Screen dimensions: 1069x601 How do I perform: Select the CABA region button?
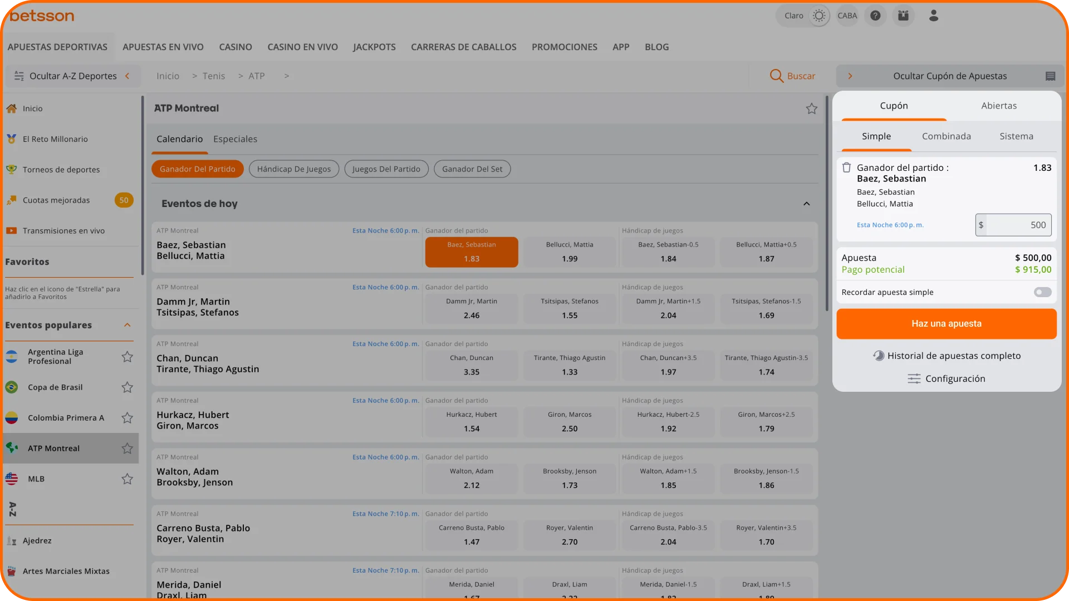pyautogui.click(x=847, y=16)
